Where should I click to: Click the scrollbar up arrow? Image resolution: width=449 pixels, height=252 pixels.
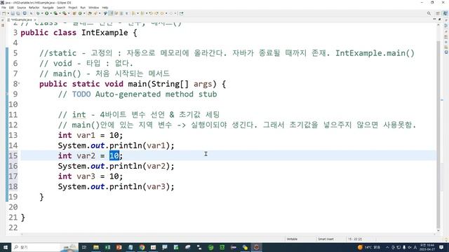tap(438, 25)
